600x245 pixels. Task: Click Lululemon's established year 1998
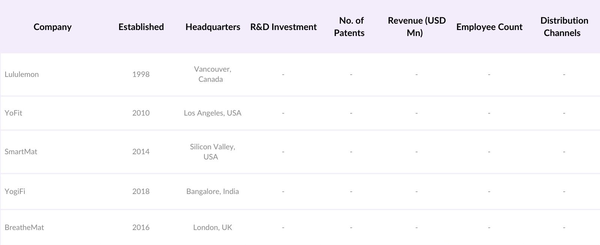point(141,74)
